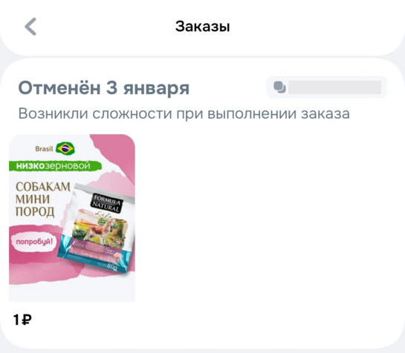Open the 'Отменён 3 января' order status
The width and height of the screenshot is (405, 353).
point(104,88)
